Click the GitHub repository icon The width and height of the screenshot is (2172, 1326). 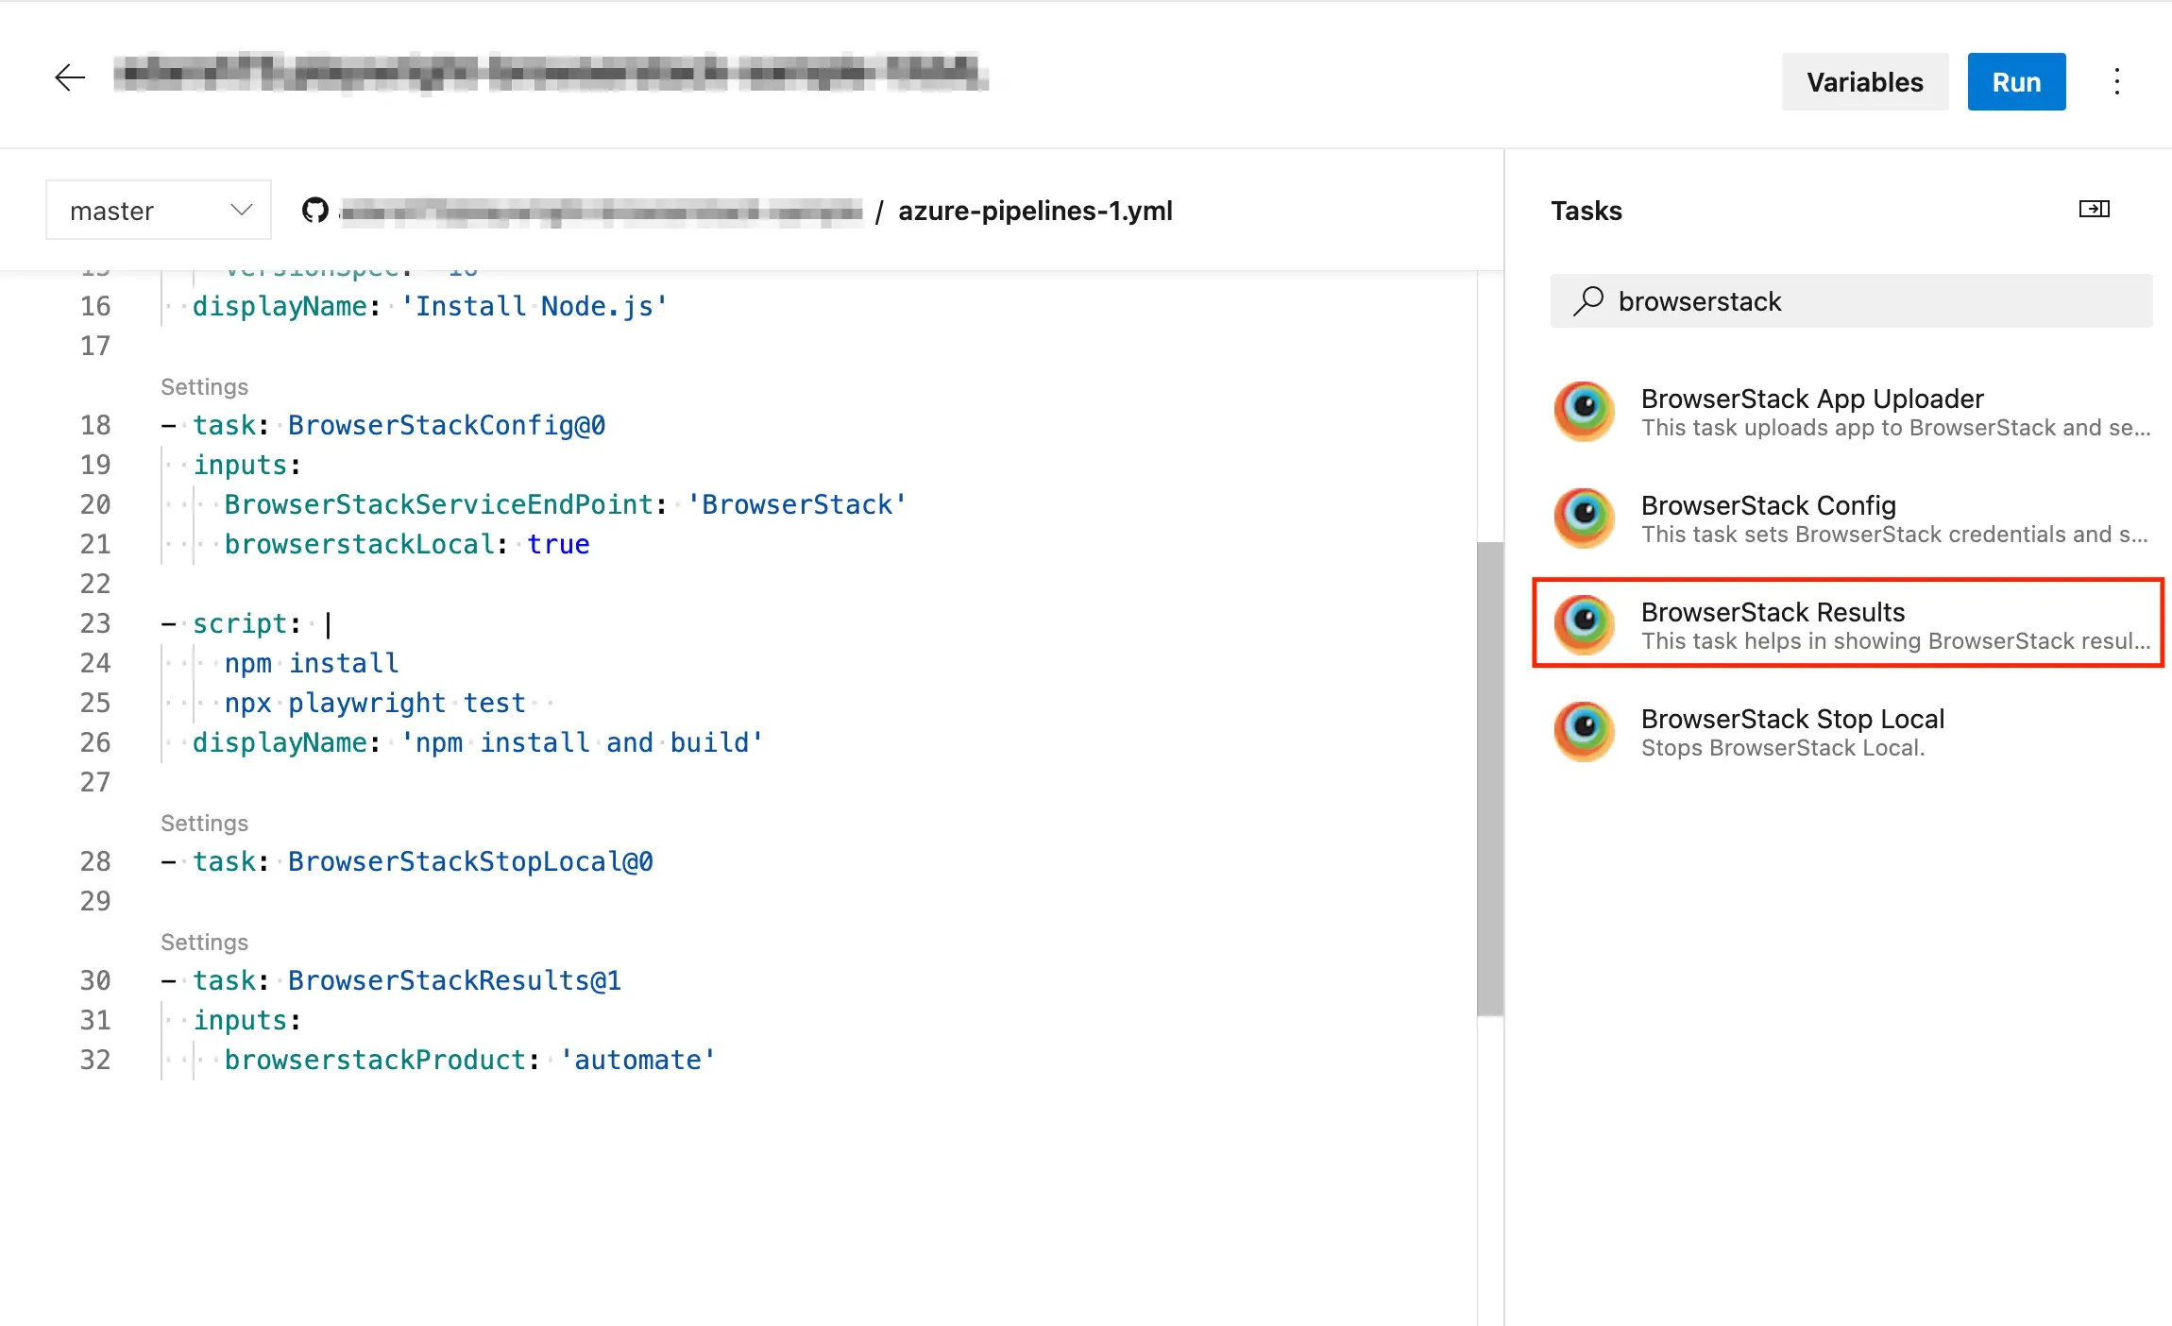(315, 210)
